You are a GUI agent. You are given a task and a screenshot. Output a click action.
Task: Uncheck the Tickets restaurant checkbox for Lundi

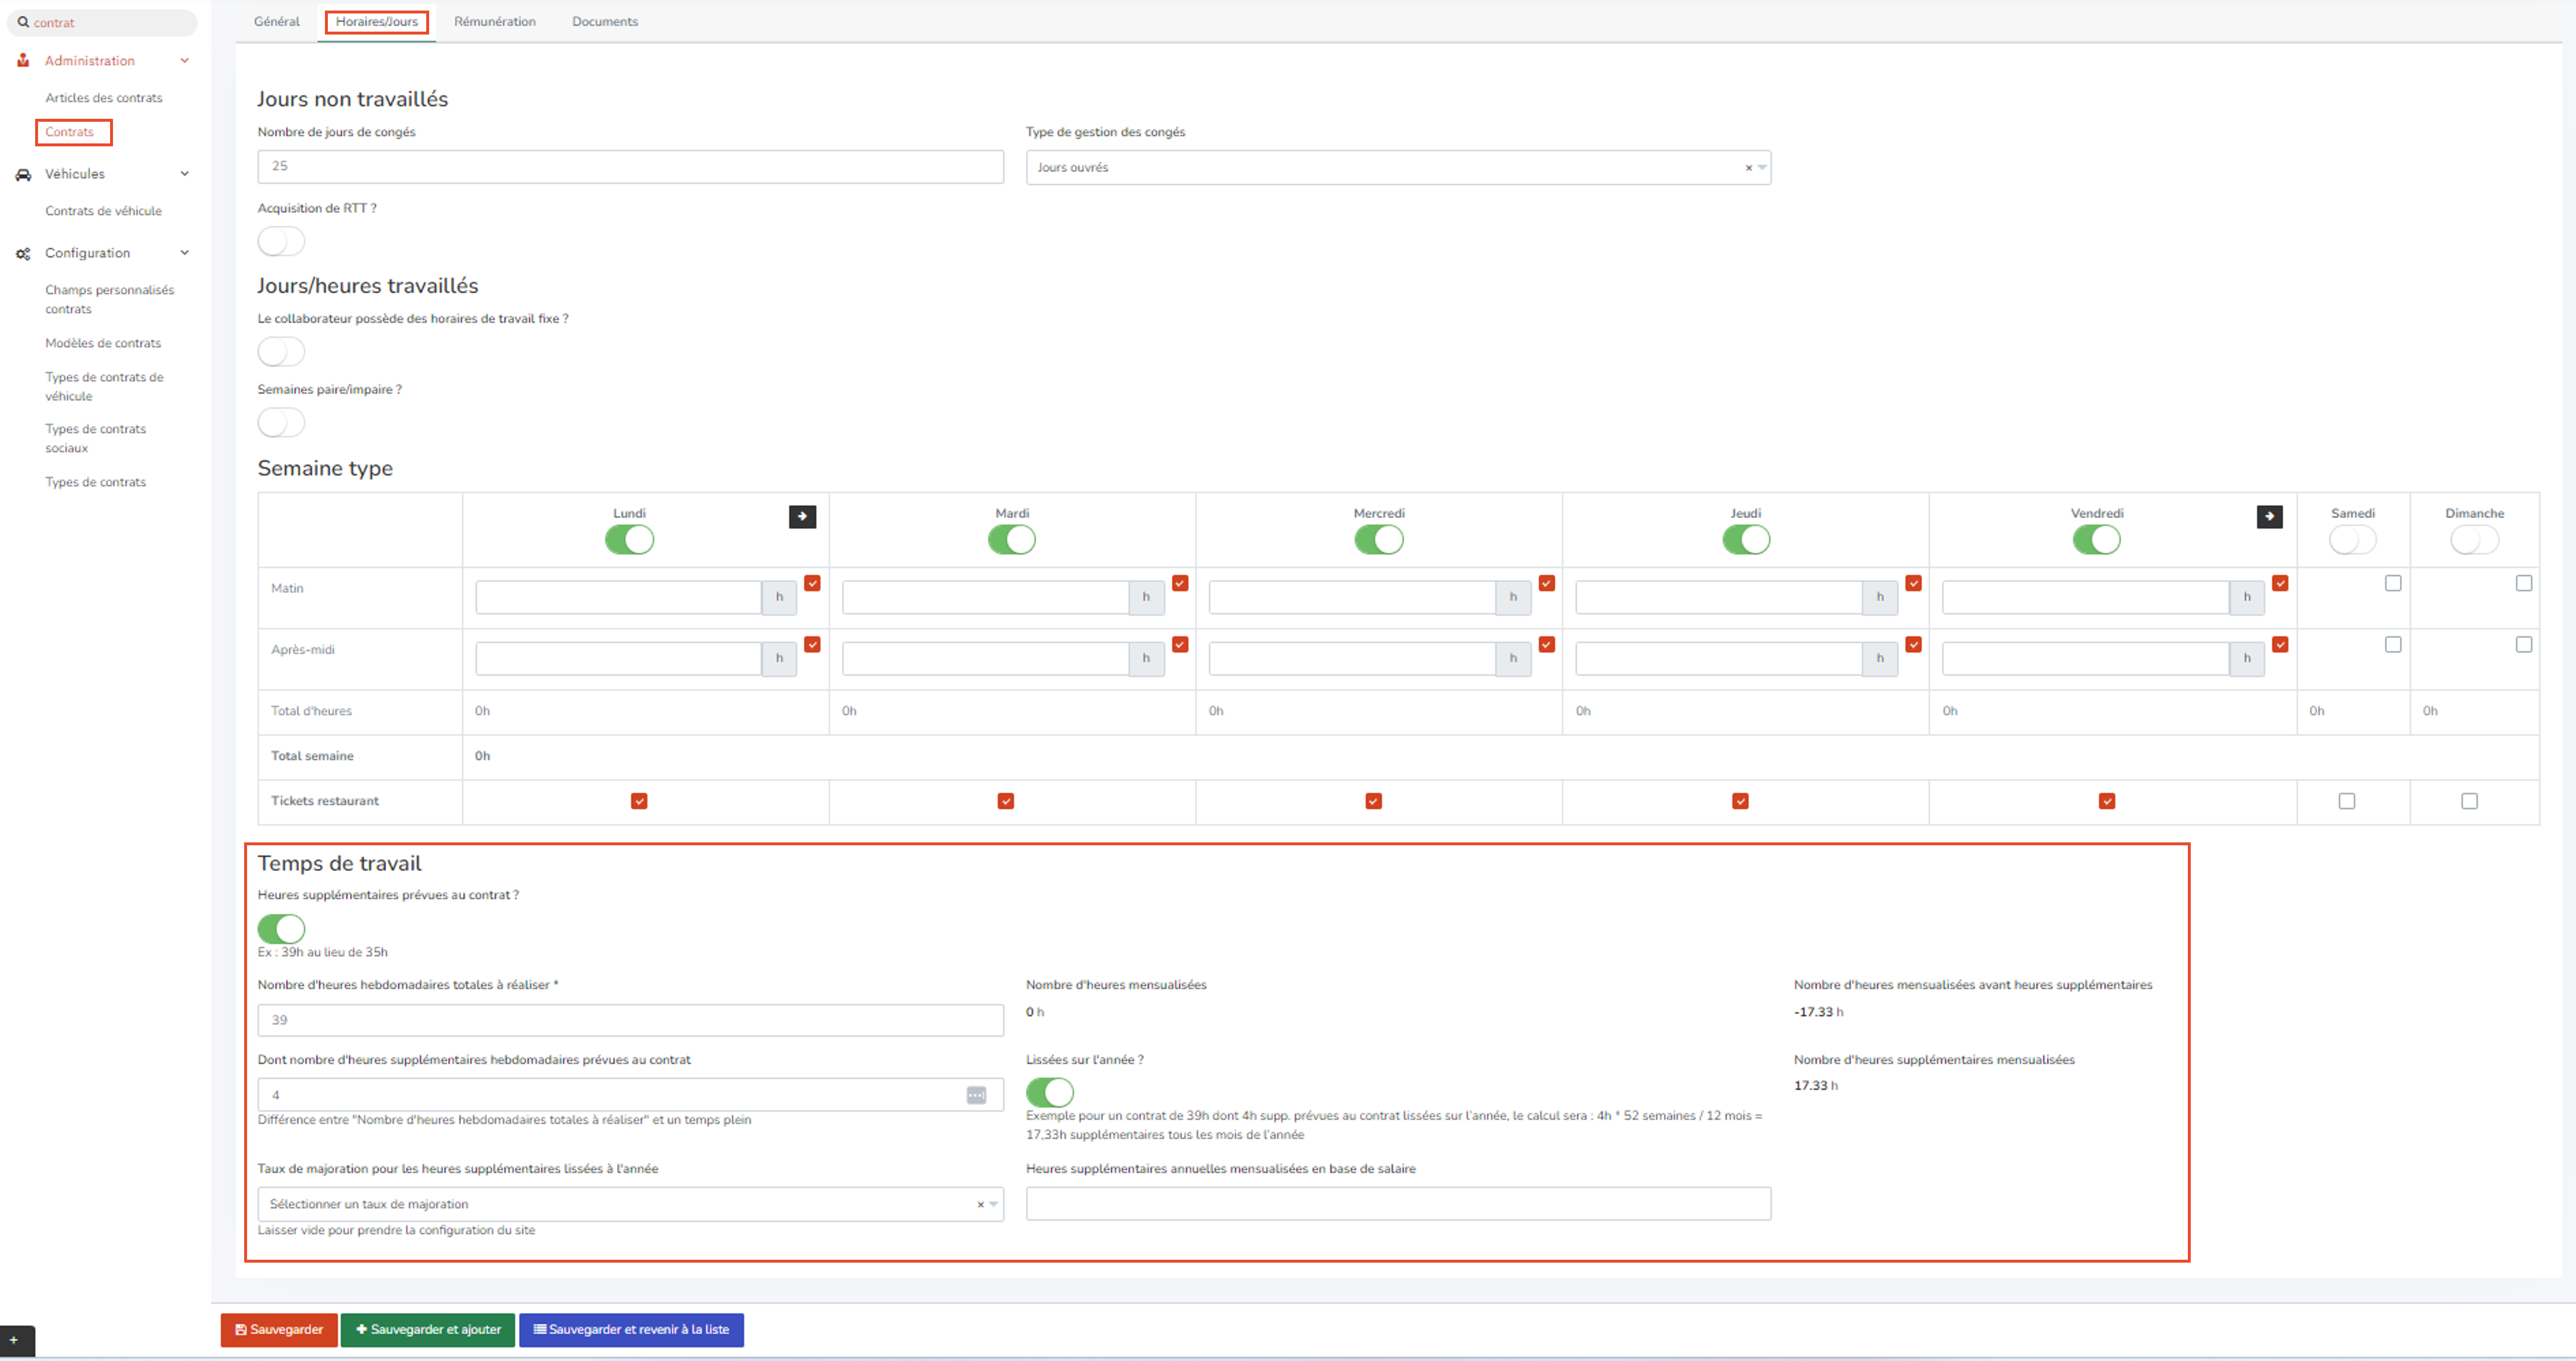click(x=639, y=801)
